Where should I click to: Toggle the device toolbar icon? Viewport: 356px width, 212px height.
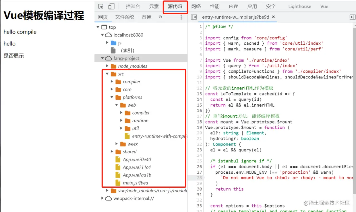[x=111, y=6]
